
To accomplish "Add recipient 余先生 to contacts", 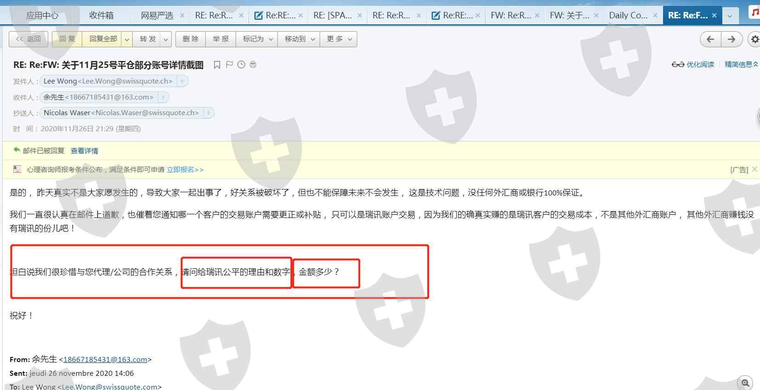I will click(x=163, y=97).
